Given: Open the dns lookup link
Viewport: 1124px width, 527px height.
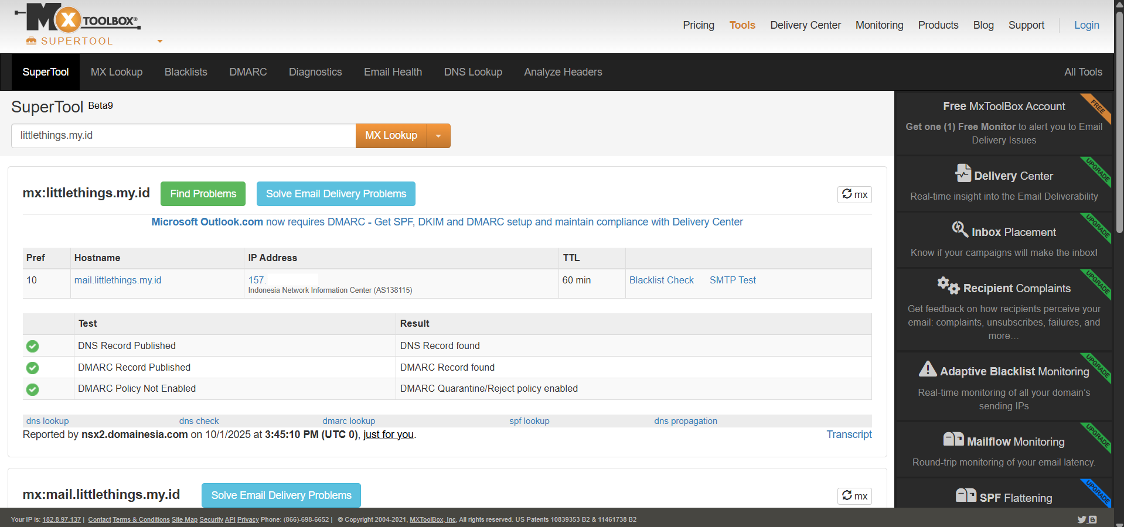Looking at the screenshot, I should (47, 421).
